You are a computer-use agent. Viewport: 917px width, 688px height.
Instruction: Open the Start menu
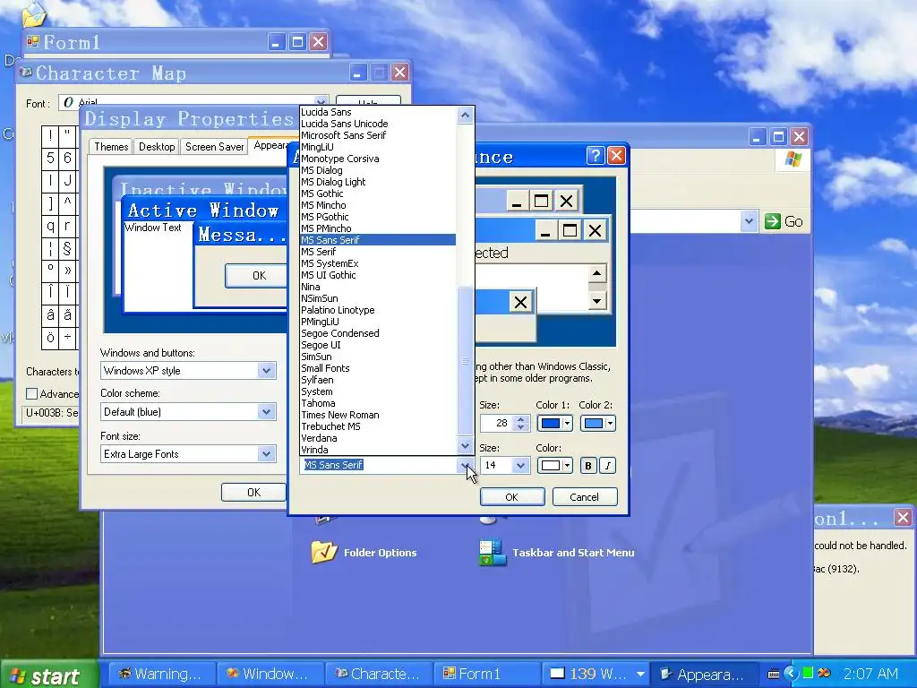[48, 675]
